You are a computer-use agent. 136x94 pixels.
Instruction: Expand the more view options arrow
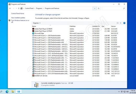pyautogui.click(x=121, y=23)
